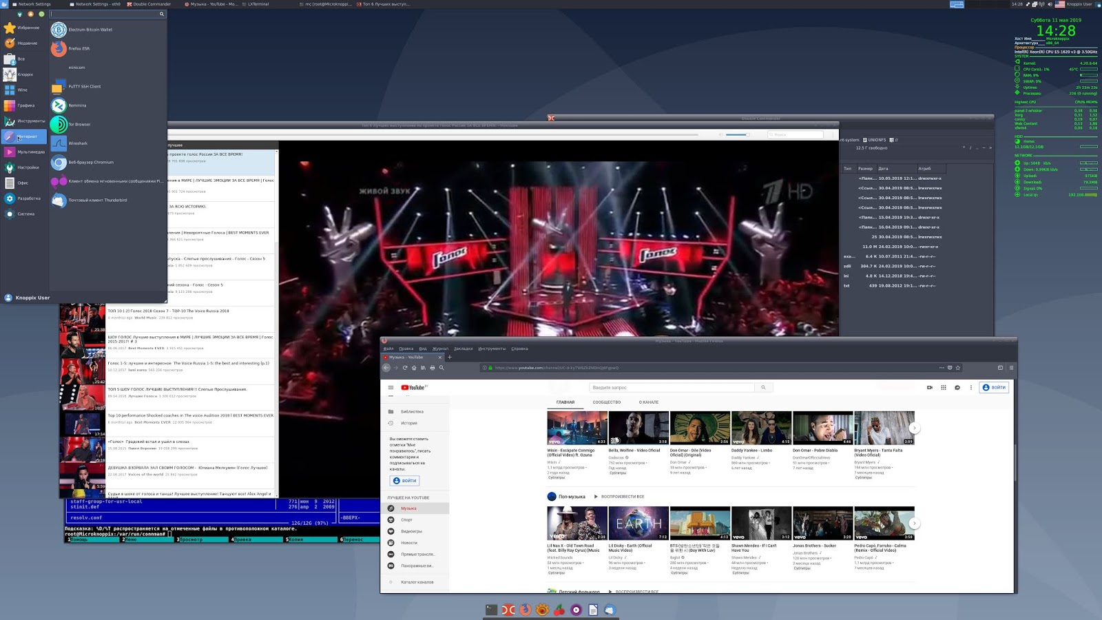Open the YouTube apps grid icon
This screenshot has height=620, width=1102.
click(x=944, y=388)
